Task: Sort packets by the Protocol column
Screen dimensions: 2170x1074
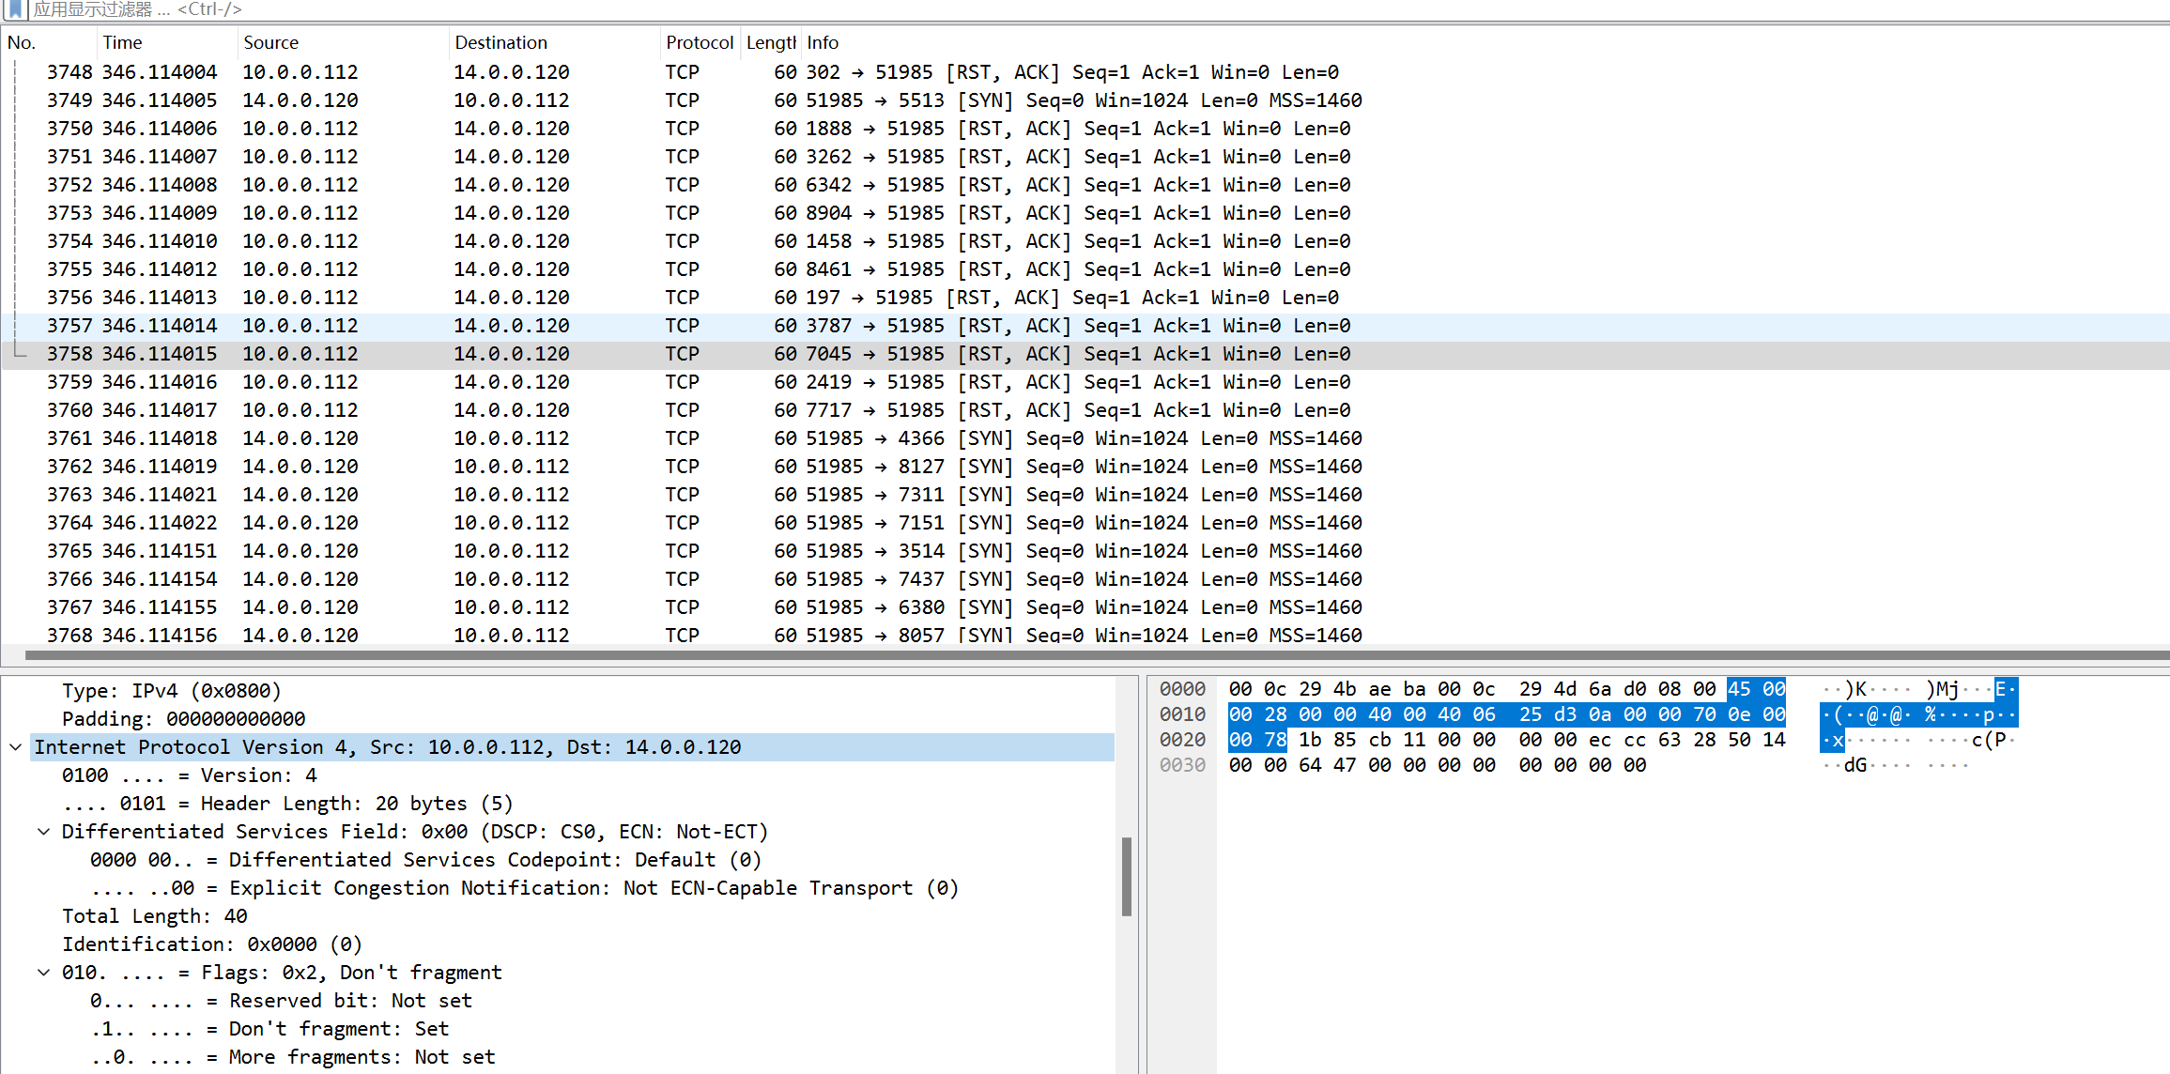Action: pos(699,42)
